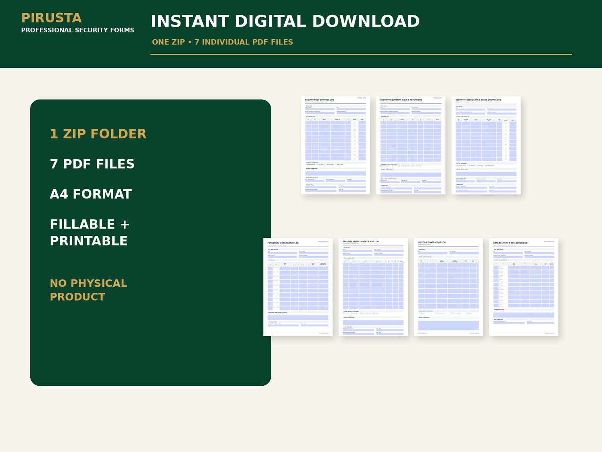
Task: Click the 'Professional Security Forms' tagline
Action: coord(77,30)
